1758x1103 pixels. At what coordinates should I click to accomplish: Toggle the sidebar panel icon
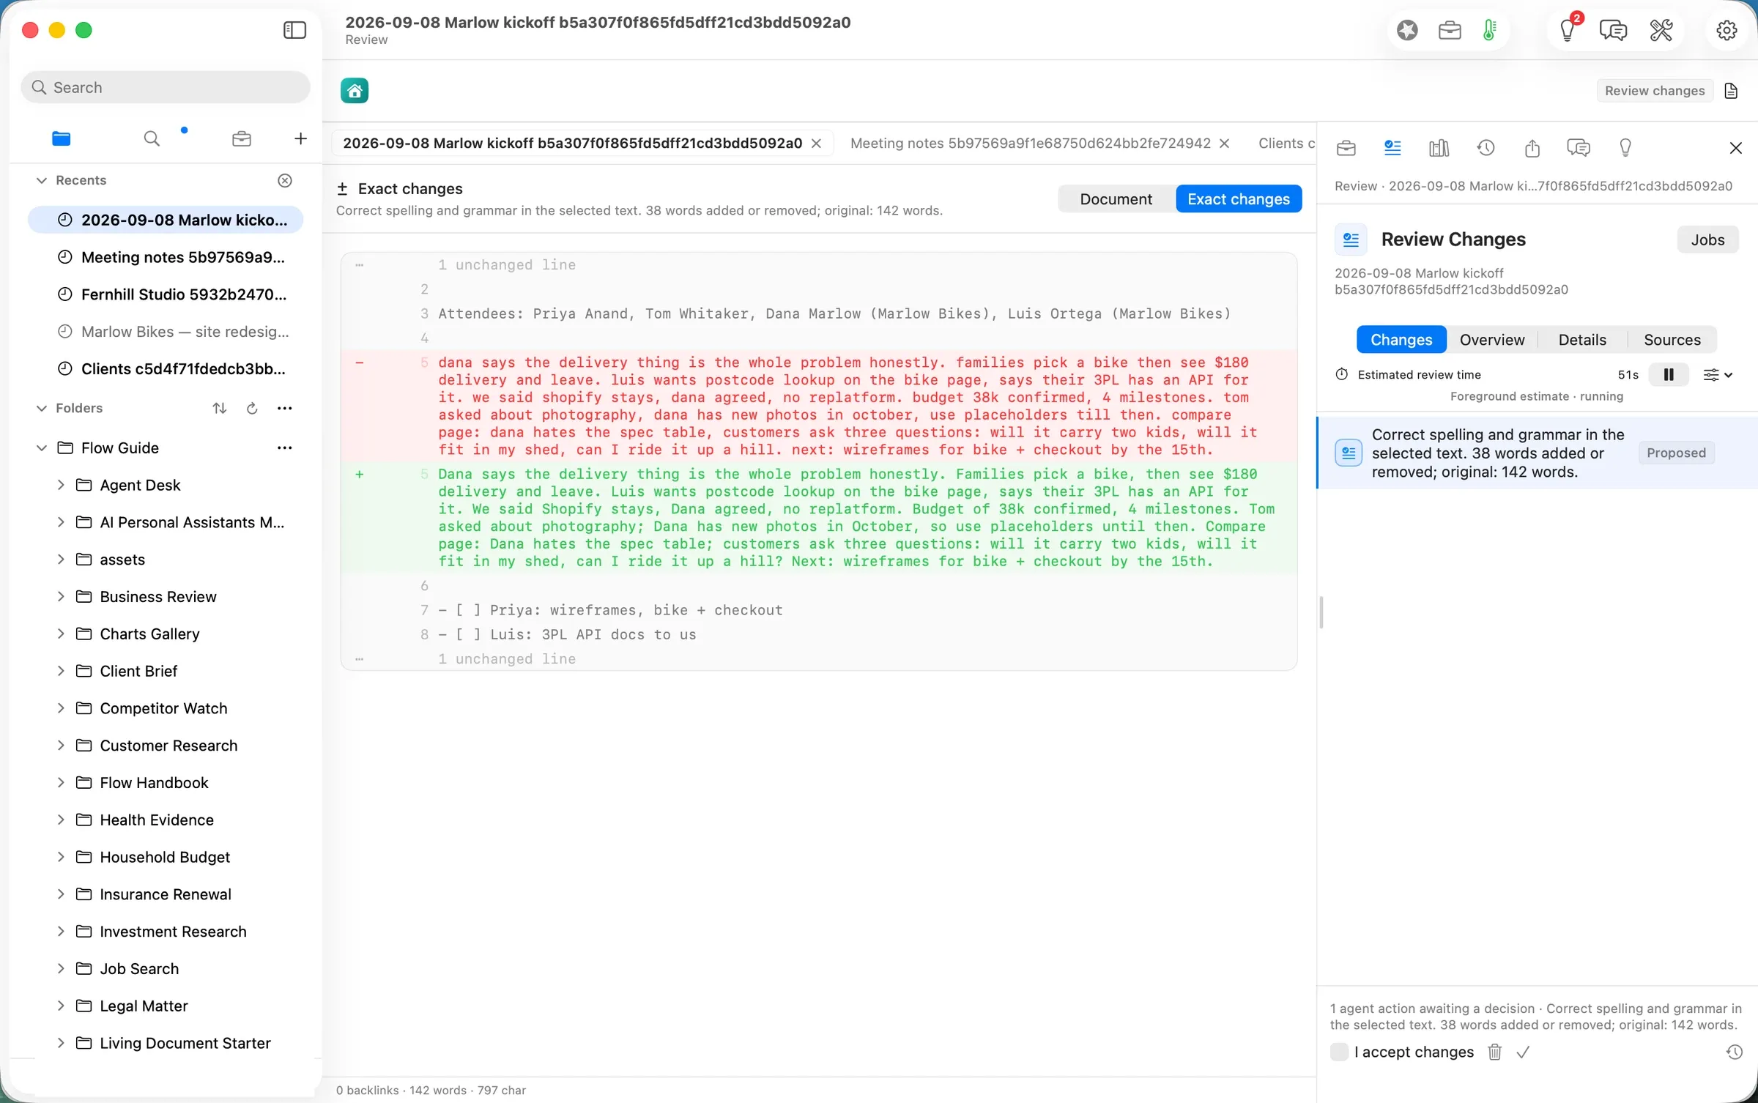pos(294,30)
